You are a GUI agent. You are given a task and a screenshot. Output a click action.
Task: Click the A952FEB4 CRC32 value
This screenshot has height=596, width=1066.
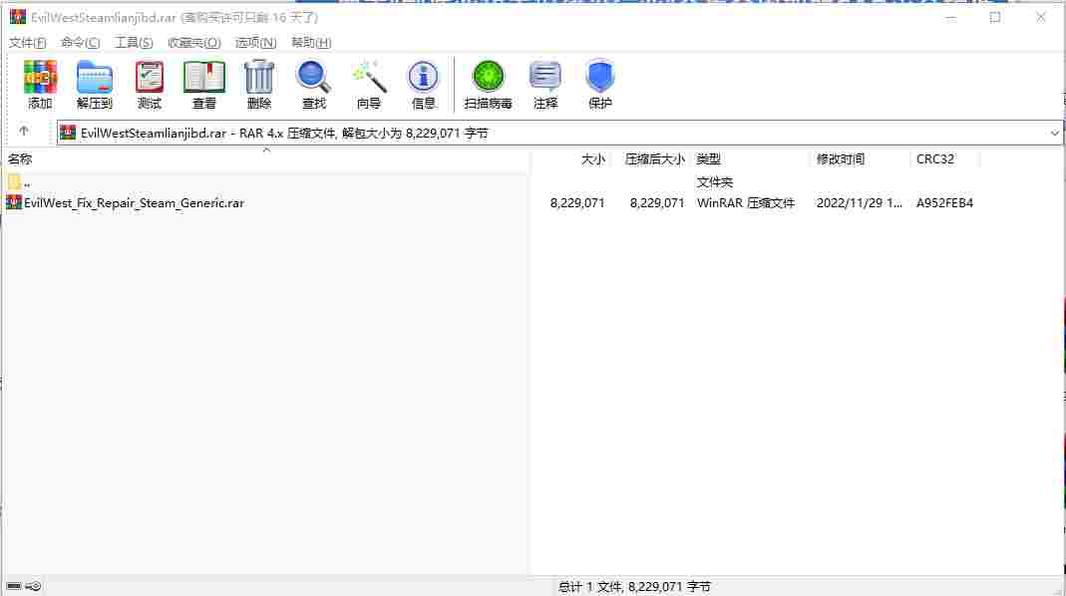pyautogui.click(x=944, y=203)
